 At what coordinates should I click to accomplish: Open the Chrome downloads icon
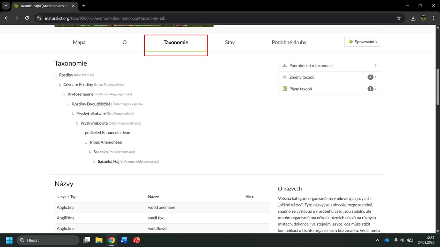(x=413, y=18)
